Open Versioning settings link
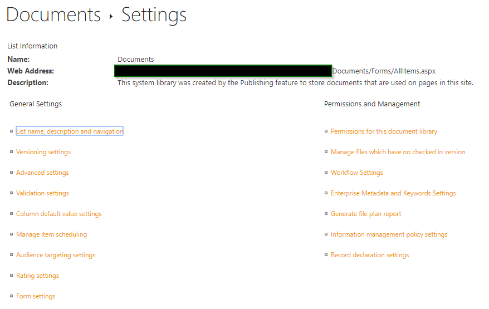 [43, 152]
